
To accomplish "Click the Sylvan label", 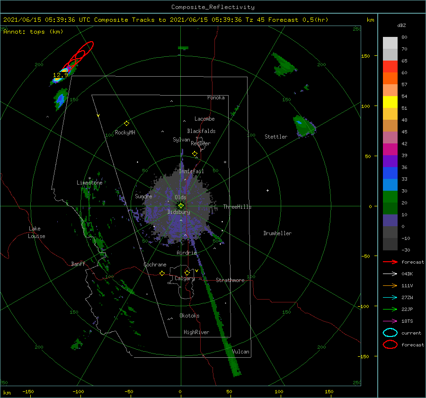I will tap(181, 140).
